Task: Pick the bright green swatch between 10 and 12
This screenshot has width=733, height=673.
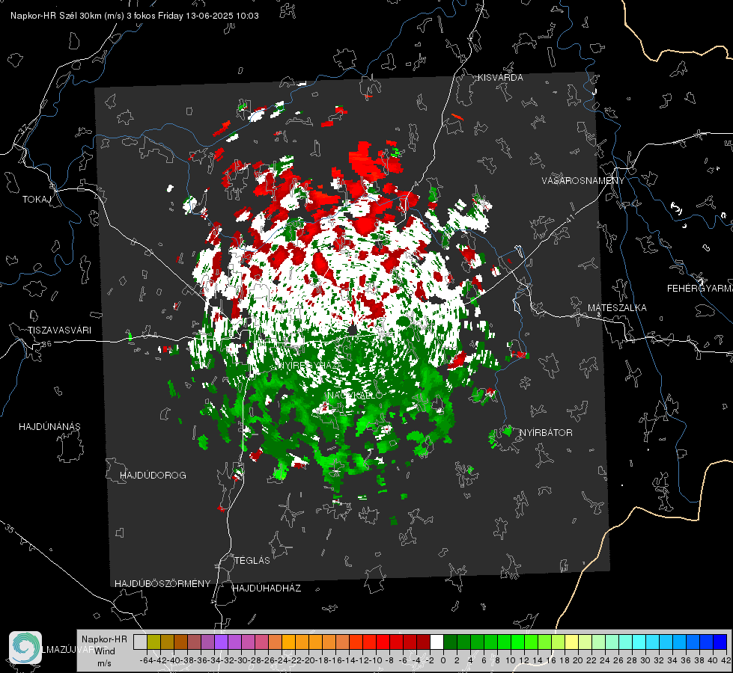Action: point(517,642)
